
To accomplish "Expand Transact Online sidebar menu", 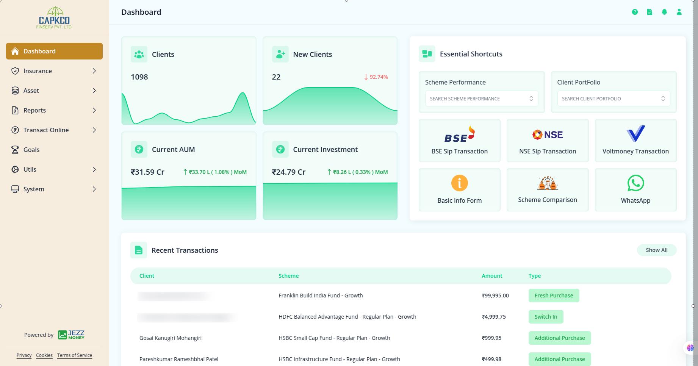I will (x=54, y=130).
